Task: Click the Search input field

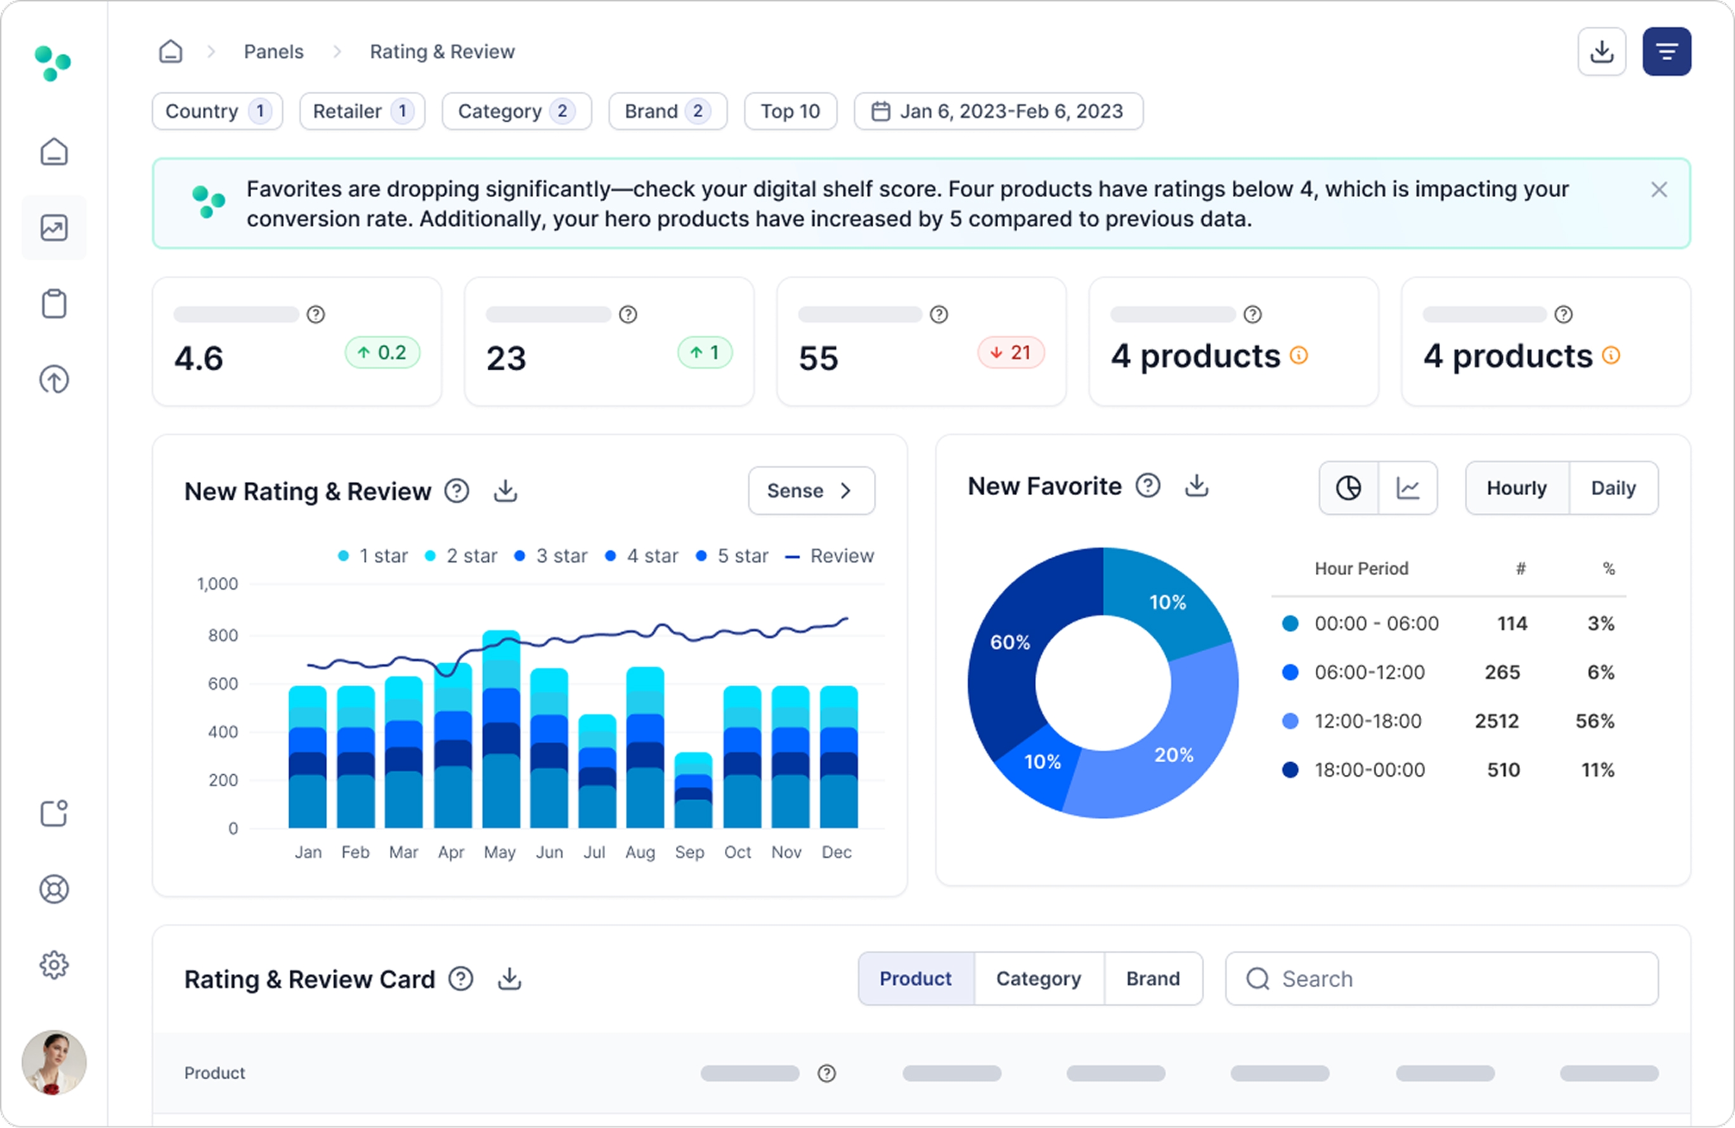Action: point(1442,978)
